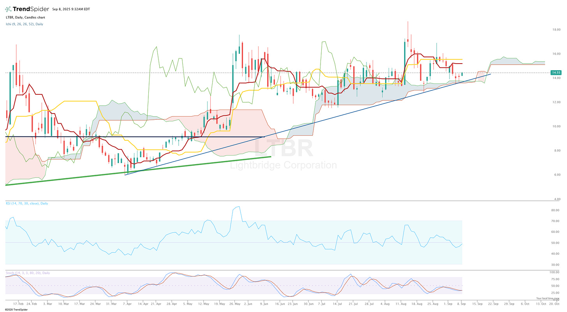The image size is (567, 312).
Task: Click the 7. Apr date axis label
Action: pos(127,303)
